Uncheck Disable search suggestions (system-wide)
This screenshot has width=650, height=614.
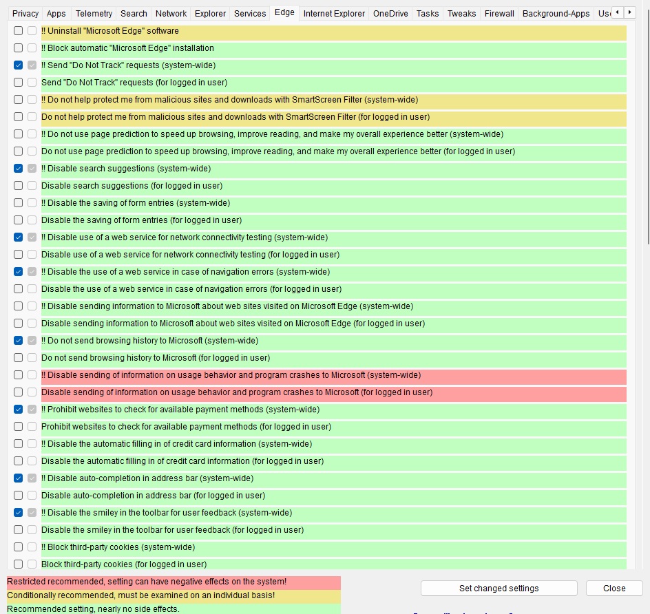19,169
